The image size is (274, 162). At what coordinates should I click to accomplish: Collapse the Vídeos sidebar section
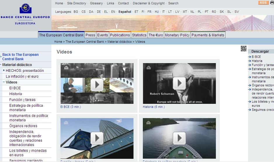coord(4,82)
